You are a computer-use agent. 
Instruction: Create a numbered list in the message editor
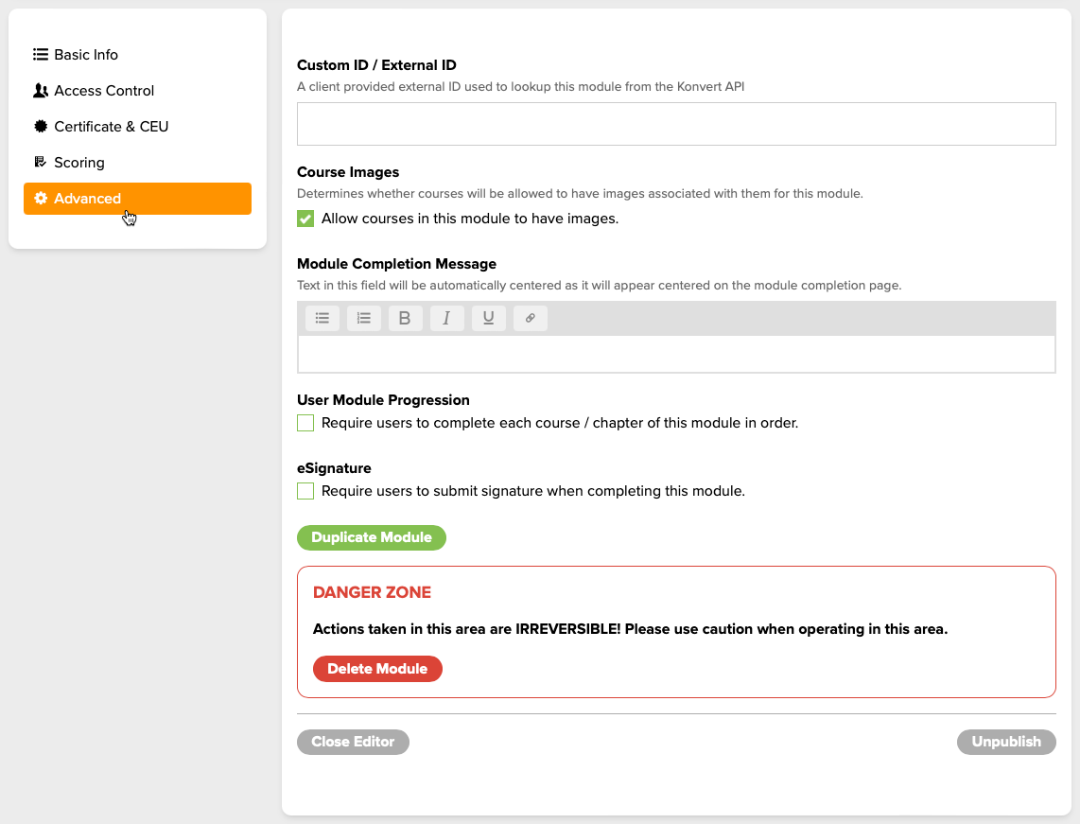pos(363,318)
